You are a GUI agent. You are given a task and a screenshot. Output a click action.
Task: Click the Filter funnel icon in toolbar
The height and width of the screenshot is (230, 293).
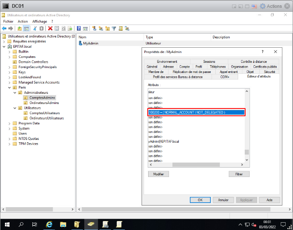tap(114, 29)
